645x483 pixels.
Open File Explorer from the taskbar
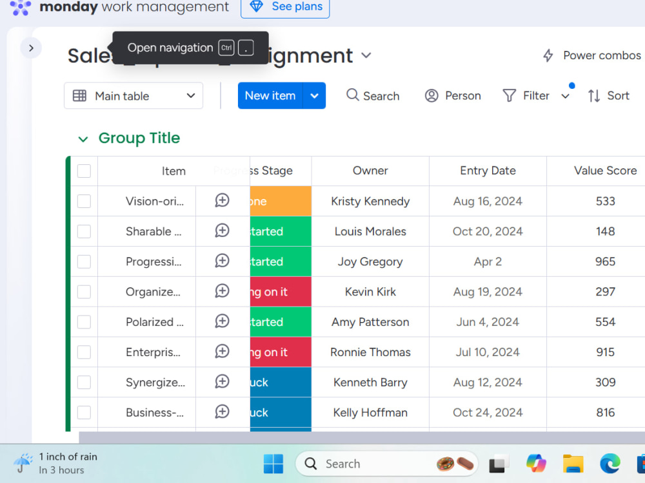[573, 464]
